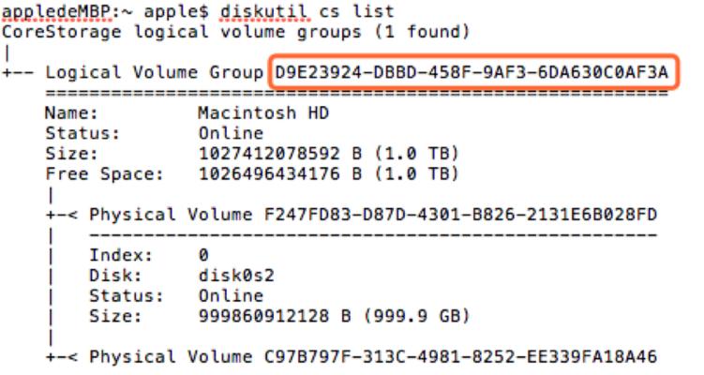Click the 'Disk:' field label
The height and width of the screenshot is (375, 704).
(115, 275)
